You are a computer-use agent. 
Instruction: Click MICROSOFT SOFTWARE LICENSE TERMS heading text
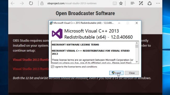[75, 45]
